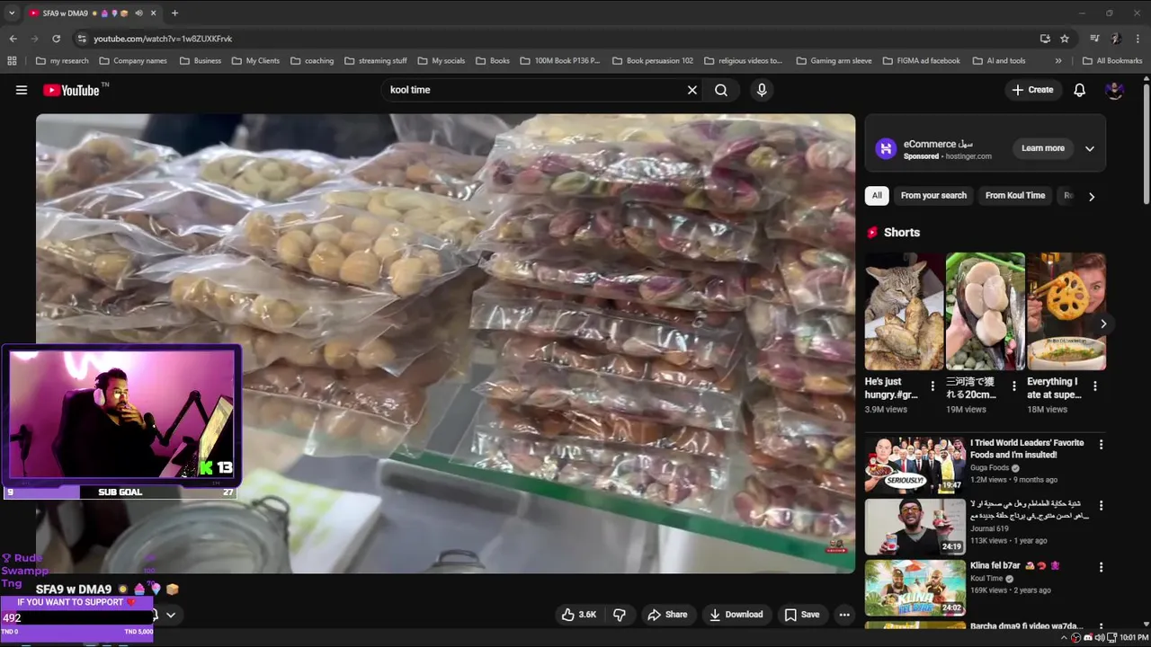This screenshot has width=1151, height=647.
Task: Open media control icon in Chrome toolbar
Action: (1094, 39)
